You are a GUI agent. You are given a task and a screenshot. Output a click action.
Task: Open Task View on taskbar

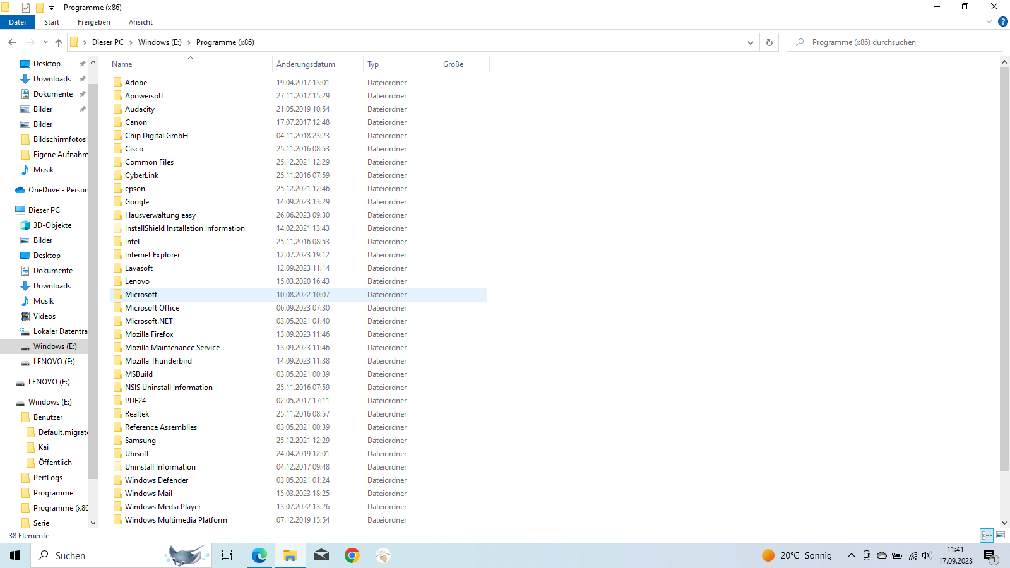coord(227,555)
